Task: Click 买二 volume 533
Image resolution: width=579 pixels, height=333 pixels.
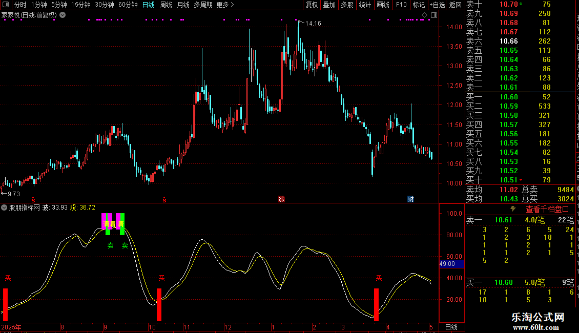Action: (x=544, y=106)
